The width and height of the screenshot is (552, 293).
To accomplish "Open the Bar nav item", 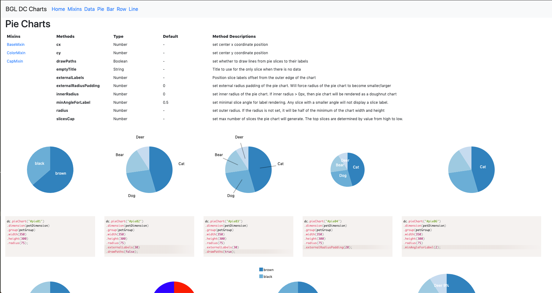I will 111,9.
